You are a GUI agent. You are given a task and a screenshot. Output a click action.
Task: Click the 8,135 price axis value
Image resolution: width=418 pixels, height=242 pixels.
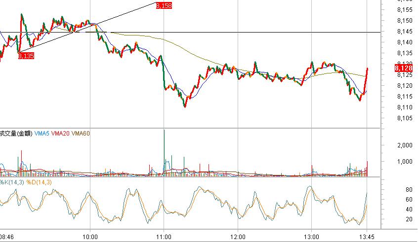click(405, 53)
